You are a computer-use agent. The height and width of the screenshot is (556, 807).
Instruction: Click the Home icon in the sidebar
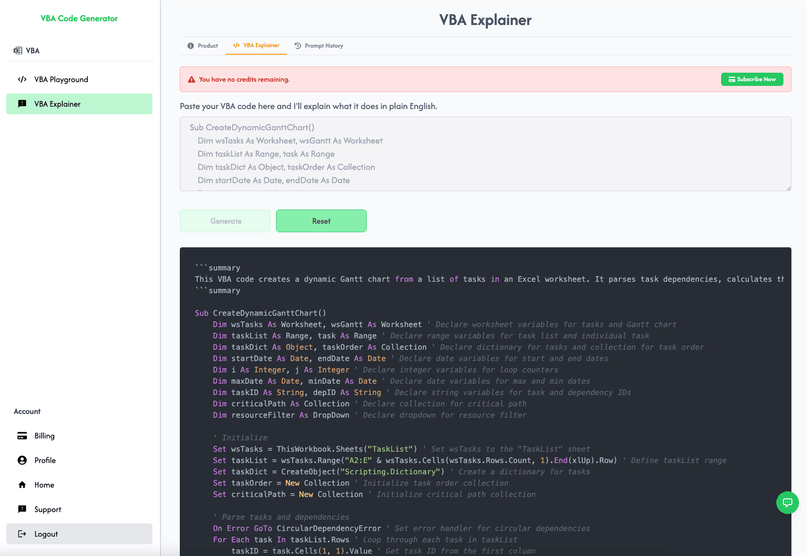click(x=22, y=485)
